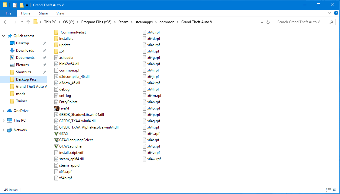Open Documents in Quick access
Viewport: 340px width, 194px height.
click(x=25, y=58)
